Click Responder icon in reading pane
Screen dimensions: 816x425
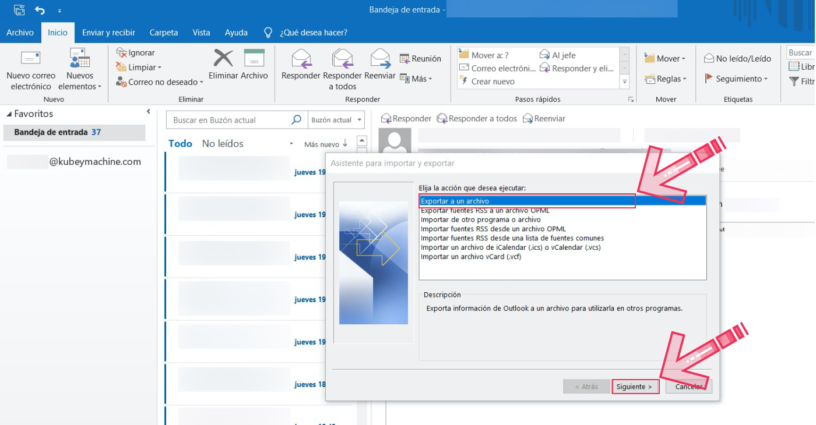(x=386, y=119)
